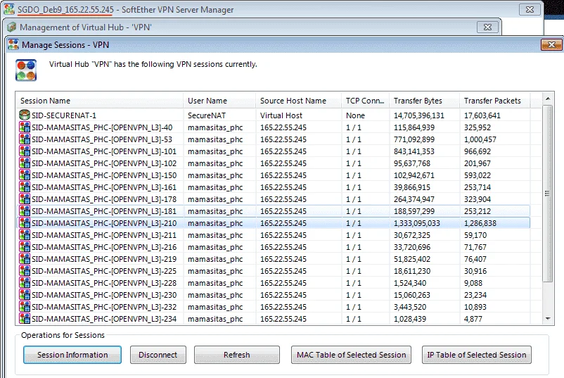Click the SecureNAT user name cell

click(207, 115)
